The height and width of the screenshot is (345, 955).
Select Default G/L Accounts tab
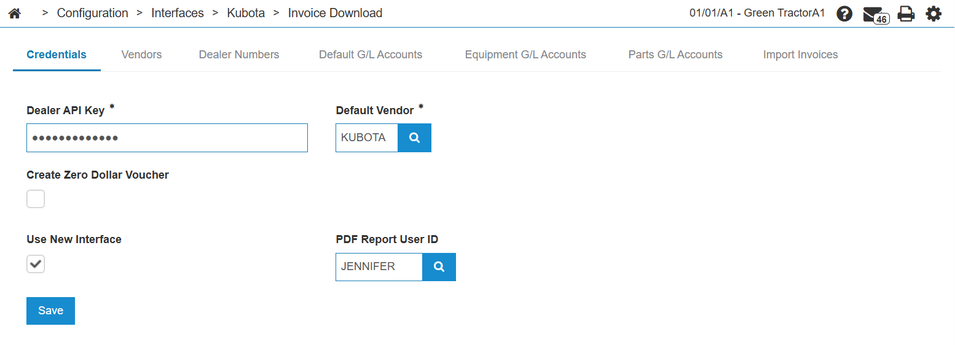click(x=371, y=55)
